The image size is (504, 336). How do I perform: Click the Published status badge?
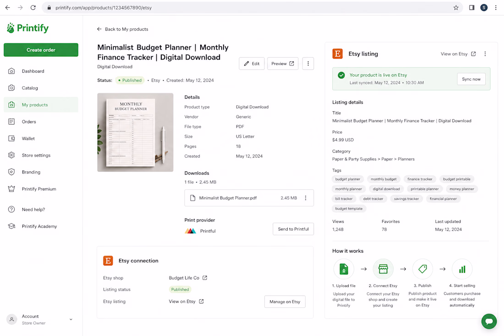click(130, 80)
